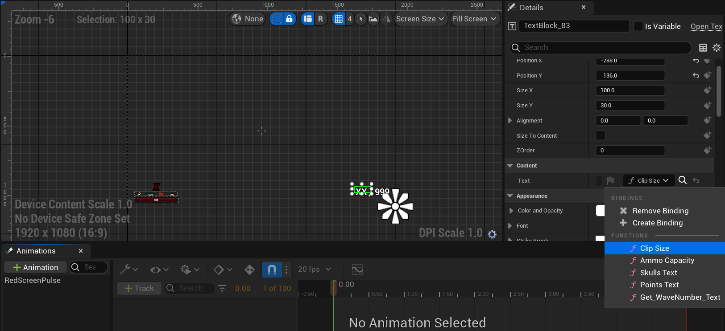Open the Details panel settings gear
Image resolution: width=725 pixels, height=331 pixels.
(x=717, y=48)
